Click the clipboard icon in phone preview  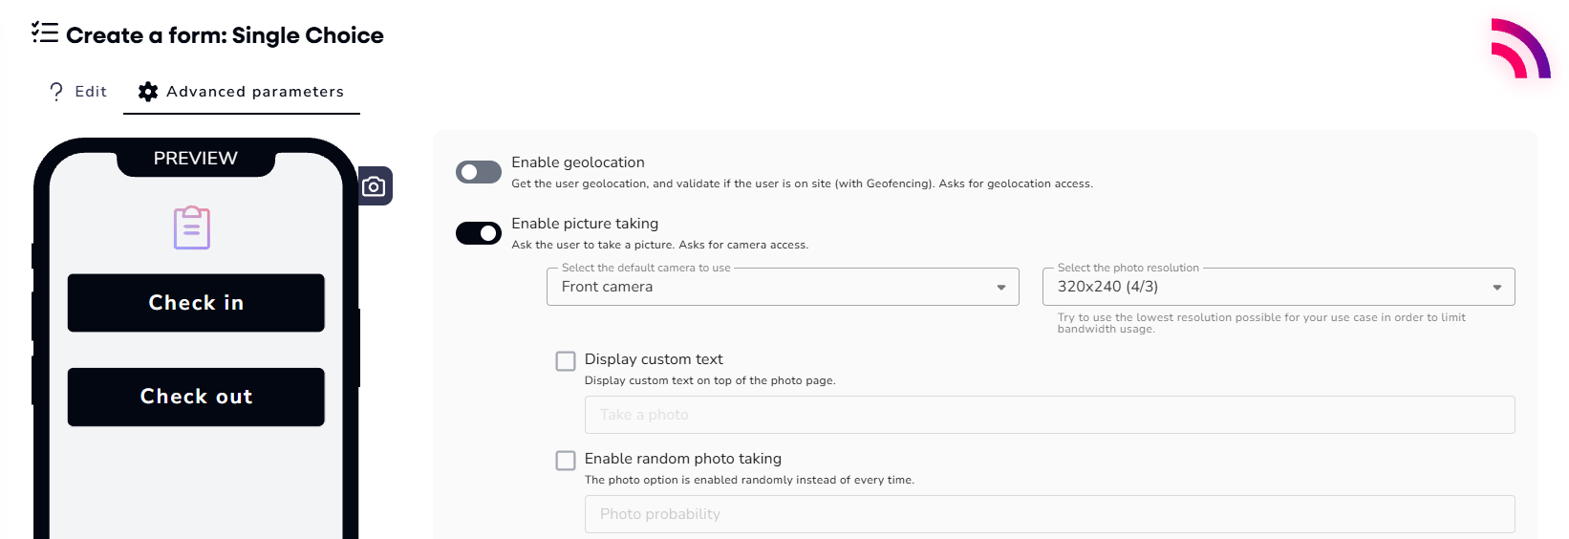coord(192,227)
